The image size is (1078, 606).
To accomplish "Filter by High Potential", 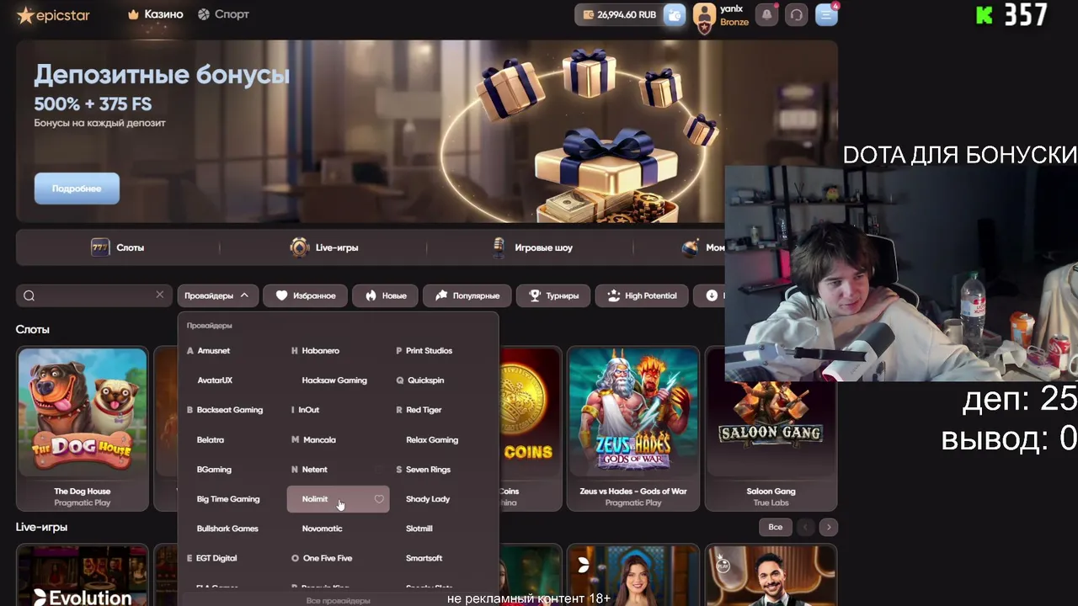I will tap(642, 295).
